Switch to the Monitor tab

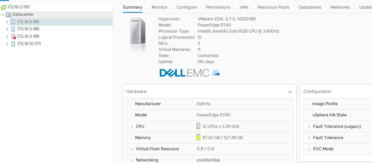coord(159,7)
